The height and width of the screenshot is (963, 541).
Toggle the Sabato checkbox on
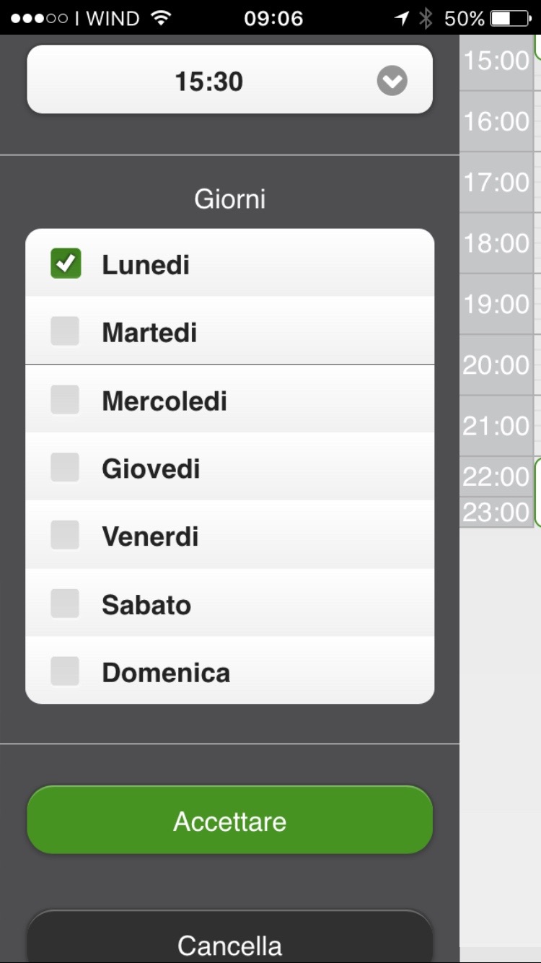(65, 603)
